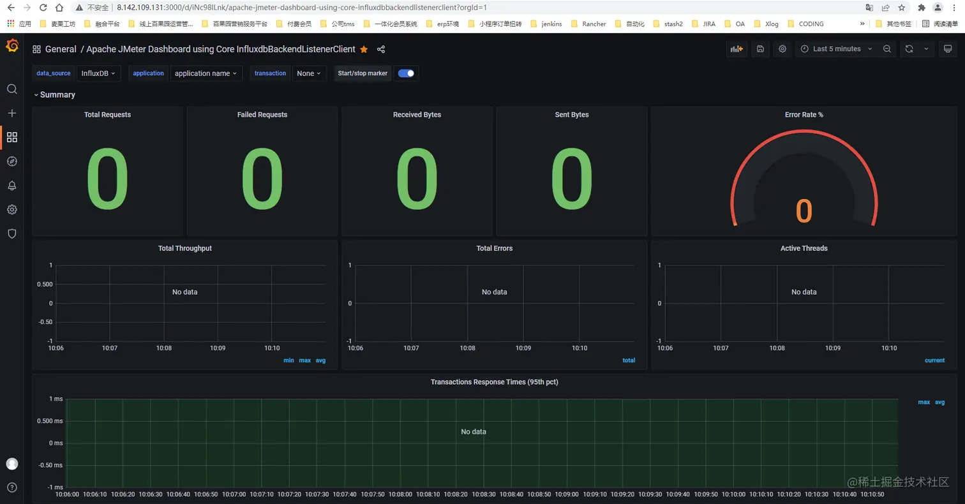Disable the Start/stop marker toggle
This screenshot has height=504, width=965.
[406, 73]
